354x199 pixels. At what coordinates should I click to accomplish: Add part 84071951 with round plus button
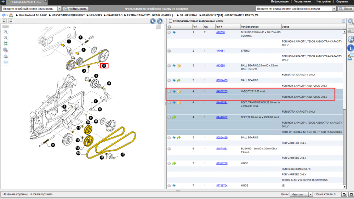(169, 149)
